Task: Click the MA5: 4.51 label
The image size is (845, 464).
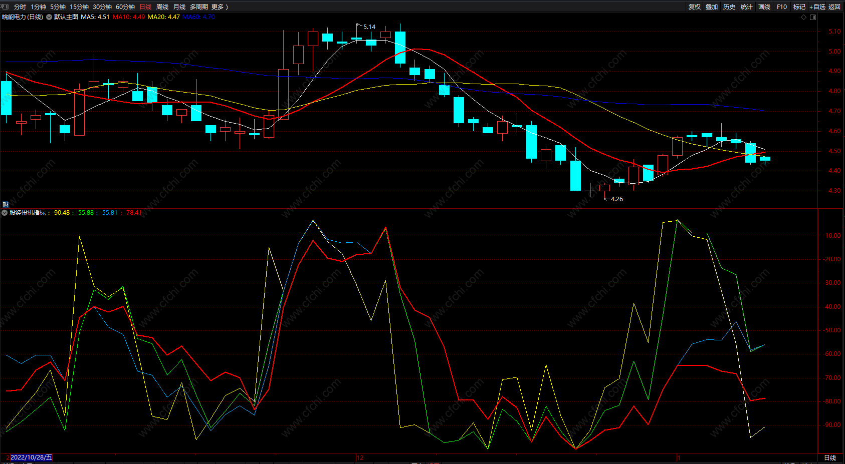Action: (x=95, y=17)
